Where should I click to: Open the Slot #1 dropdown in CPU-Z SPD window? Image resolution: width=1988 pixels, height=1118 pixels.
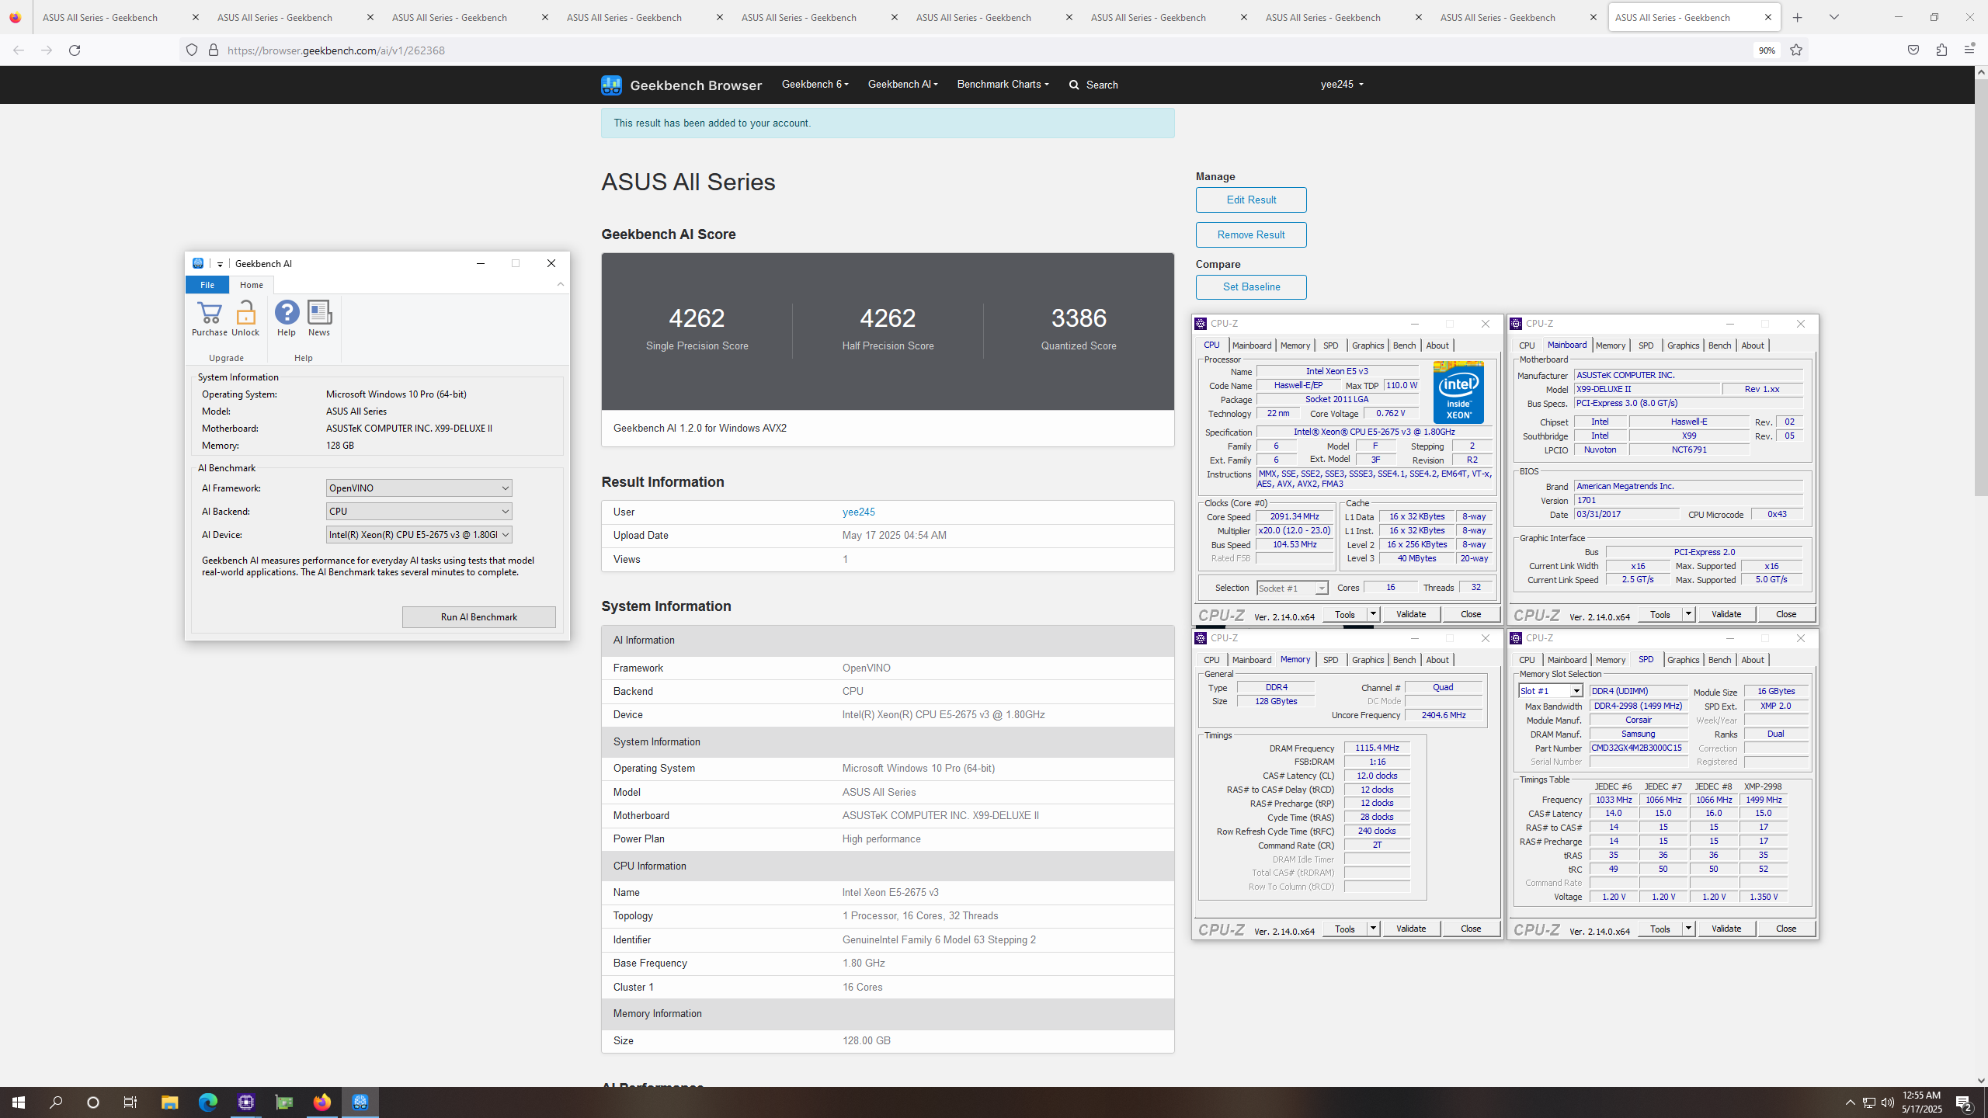point(1551,691)
